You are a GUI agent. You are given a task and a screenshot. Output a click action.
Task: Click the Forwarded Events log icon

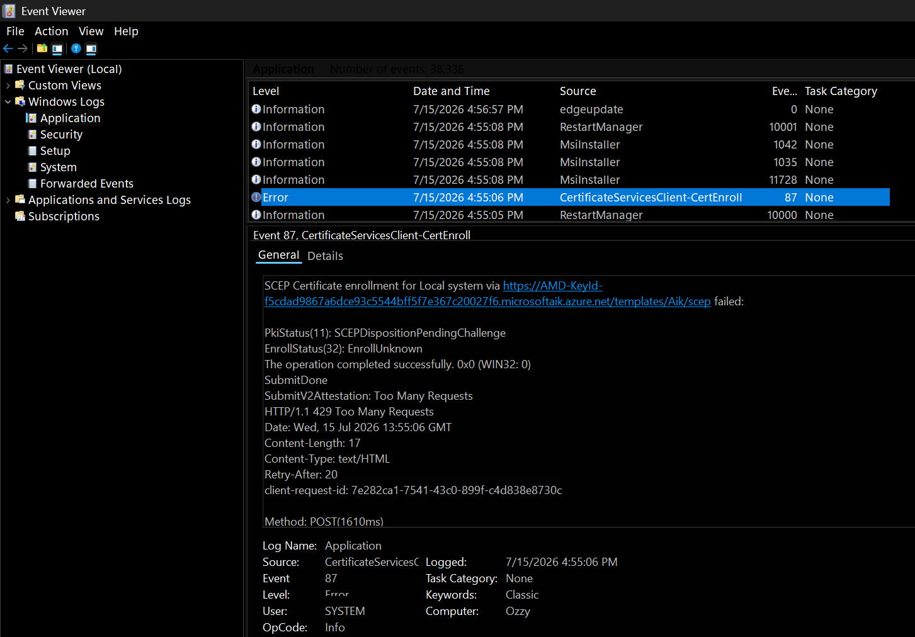[x=32, y=183]
